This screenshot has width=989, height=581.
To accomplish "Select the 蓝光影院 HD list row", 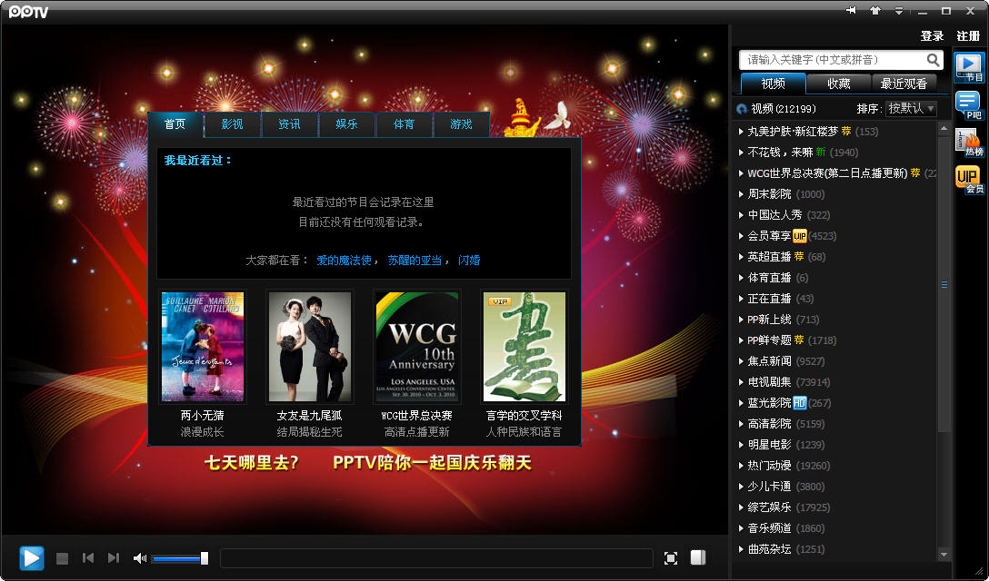I will point(836,403).
